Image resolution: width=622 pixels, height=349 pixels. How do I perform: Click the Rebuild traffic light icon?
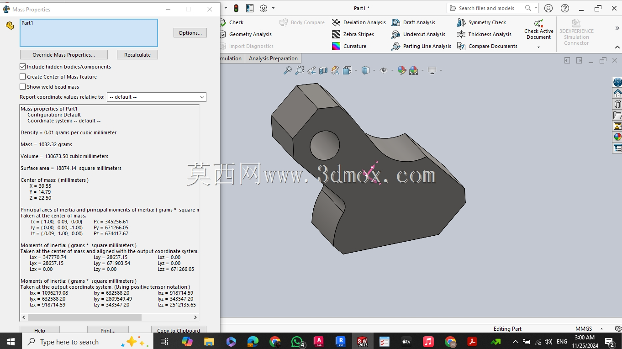pos(236,8)
